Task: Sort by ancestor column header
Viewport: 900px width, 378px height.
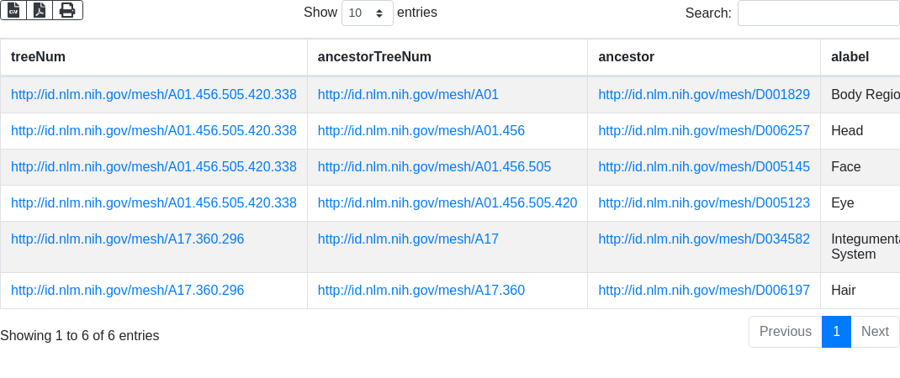Action: click(704, 57)
